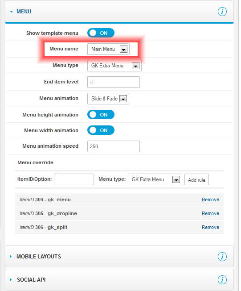Open the Menu name dropdown
The image size is (241, 291).
click(108, 49)
